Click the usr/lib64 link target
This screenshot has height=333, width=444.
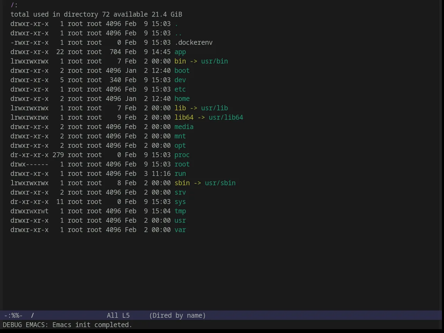pos(226,117)
